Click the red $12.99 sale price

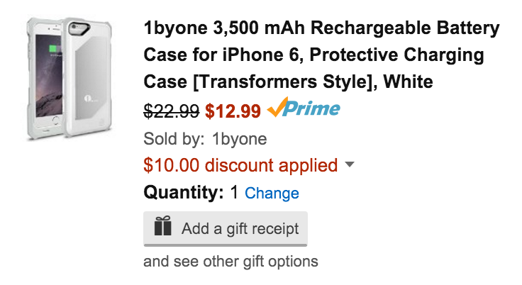click(233, 111)
